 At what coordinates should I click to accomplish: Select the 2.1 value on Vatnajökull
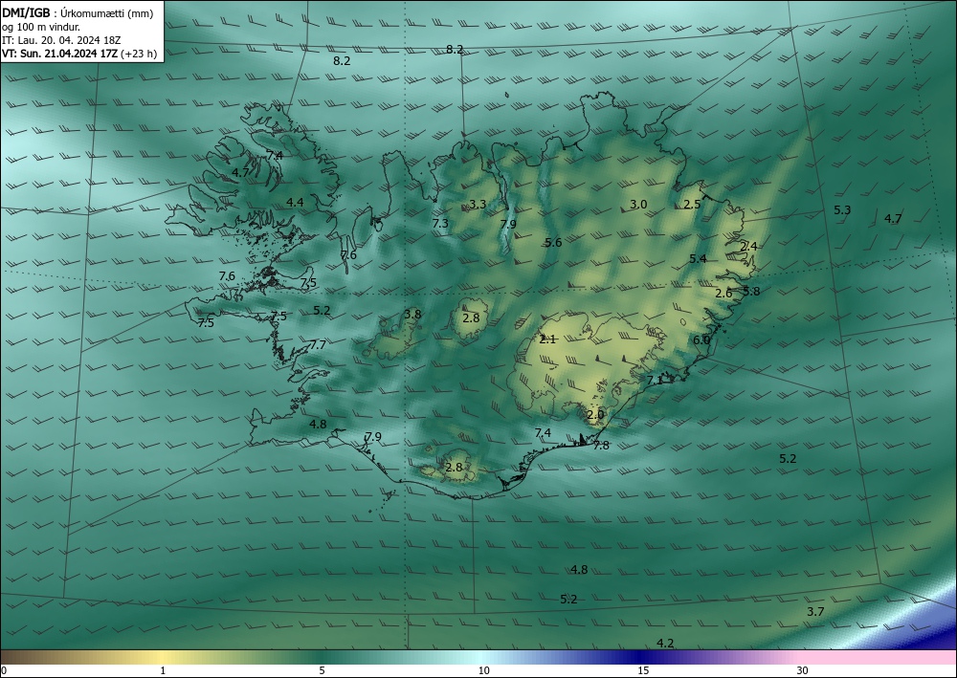pos(547,339)
